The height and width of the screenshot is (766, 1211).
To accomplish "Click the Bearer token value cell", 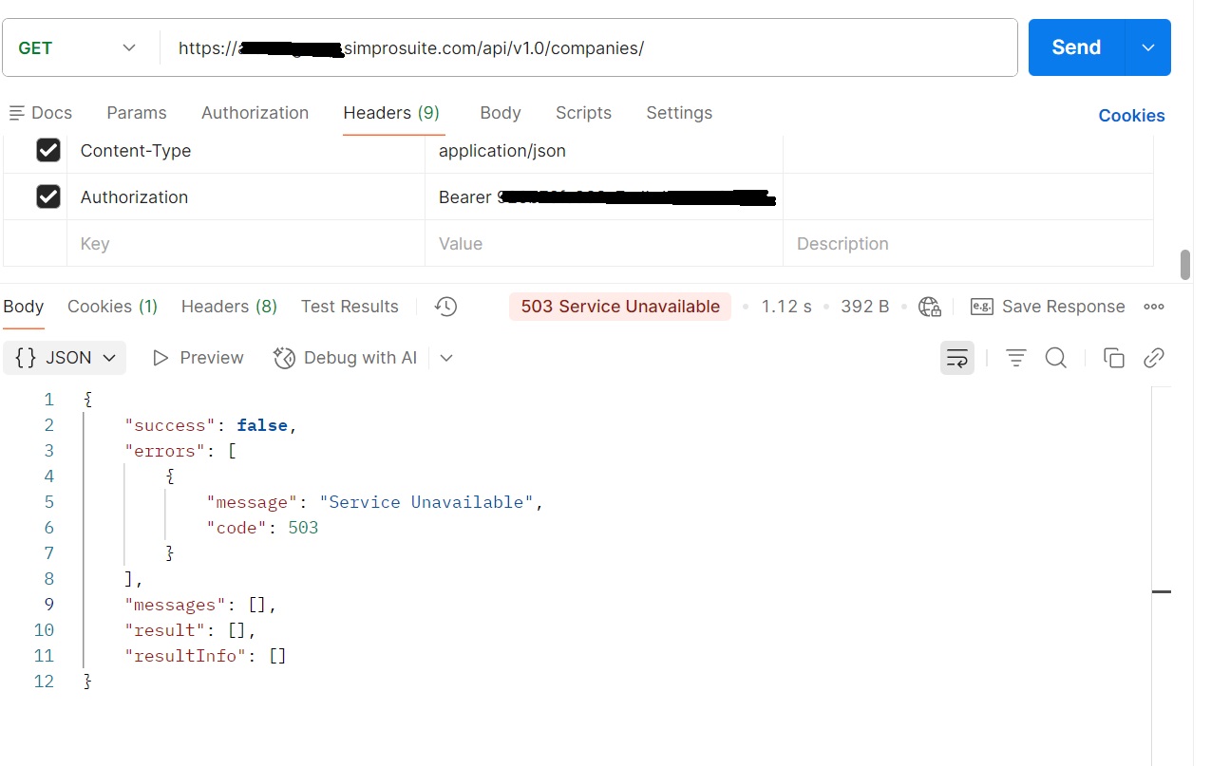I will pos(604,196).
